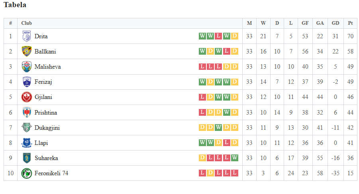Open the Drita team link
359x194 pixels.
click(41, 36)
